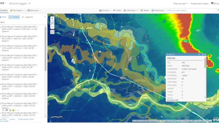Return map to default home extent
Screen dimensions: 219x123
click(x=52, y=23)
